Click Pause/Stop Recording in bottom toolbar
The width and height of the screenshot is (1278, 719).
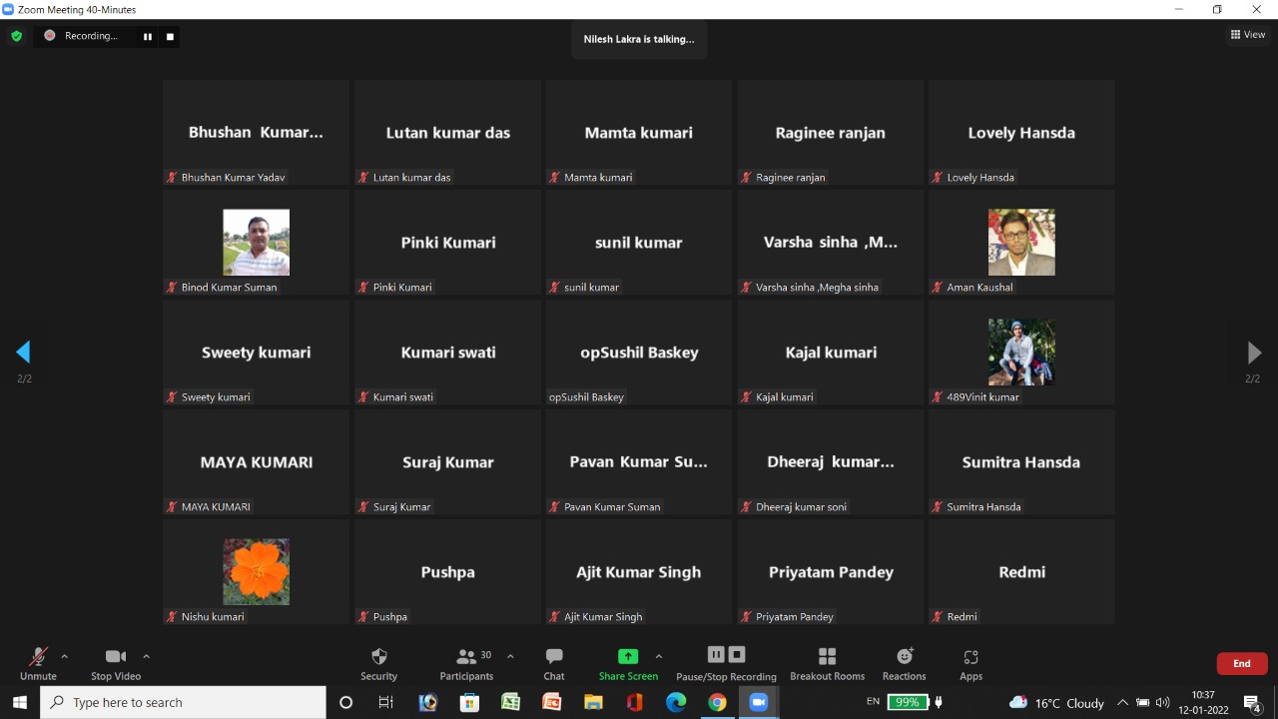pyautogui.click(x=726, y=664)
